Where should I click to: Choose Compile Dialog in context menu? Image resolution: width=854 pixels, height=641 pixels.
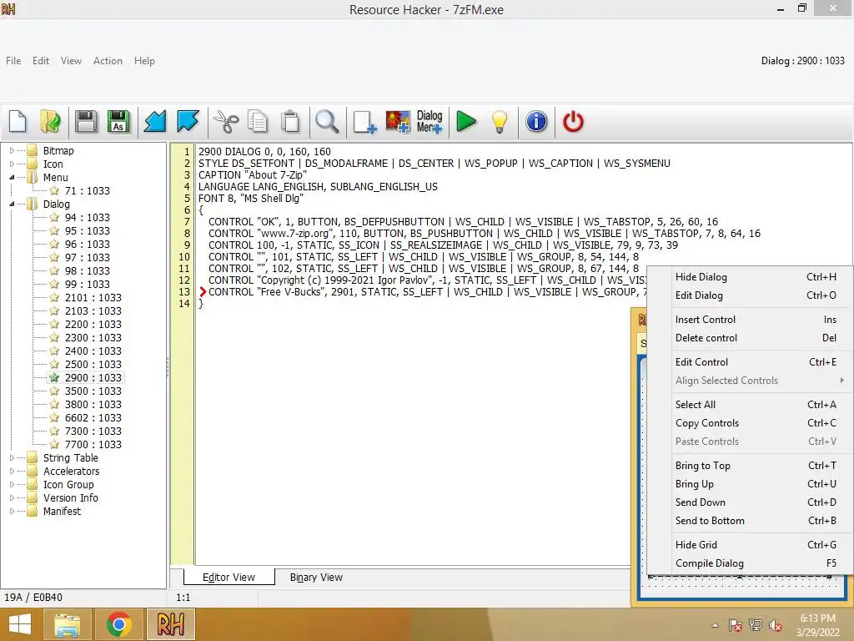[x=750, y=563]
